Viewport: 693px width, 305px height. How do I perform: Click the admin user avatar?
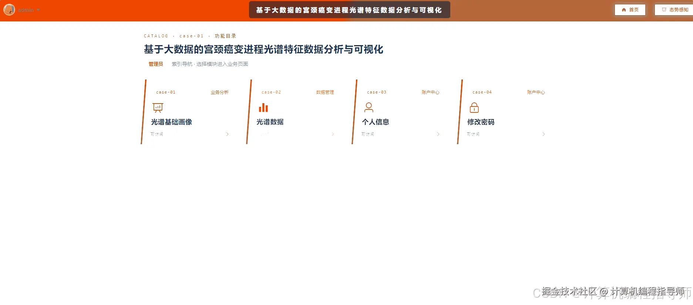pyautogui.click(x=9, y=10)
